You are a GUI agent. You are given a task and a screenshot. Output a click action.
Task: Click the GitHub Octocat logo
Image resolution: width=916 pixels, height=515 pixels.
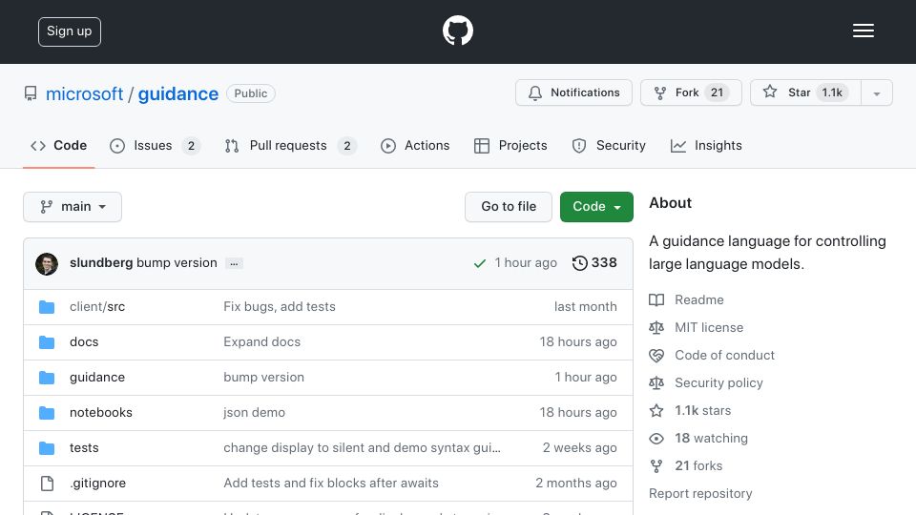coord(457,31)
